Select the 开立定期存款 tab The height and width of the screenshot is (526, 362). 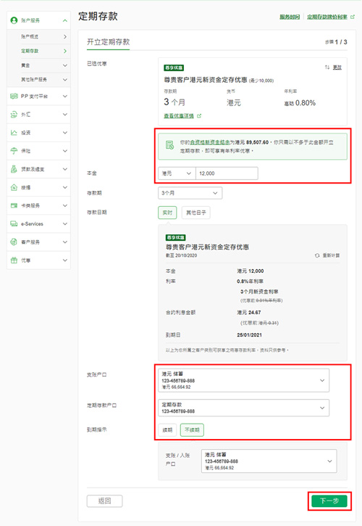(108, 42)
